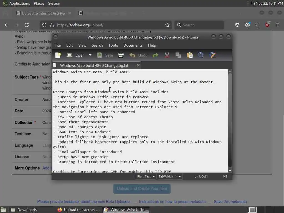This screenshot has height=213, width=284.
Task: Open Find with magnifier toolbar icon
Action: pyautogui.click(x=201, y=55)
